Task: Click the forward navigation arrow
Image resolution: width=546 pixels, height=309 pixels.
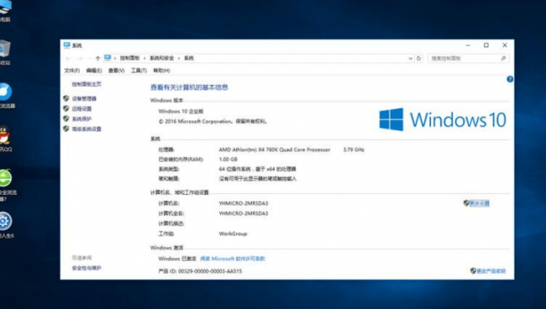Action: pyautogui.click(x=80, y=59)
